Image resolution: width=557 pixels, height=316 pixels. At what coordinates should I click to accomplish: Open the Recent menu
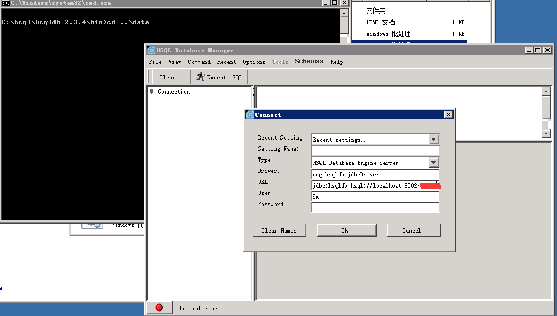pos(226,62)
